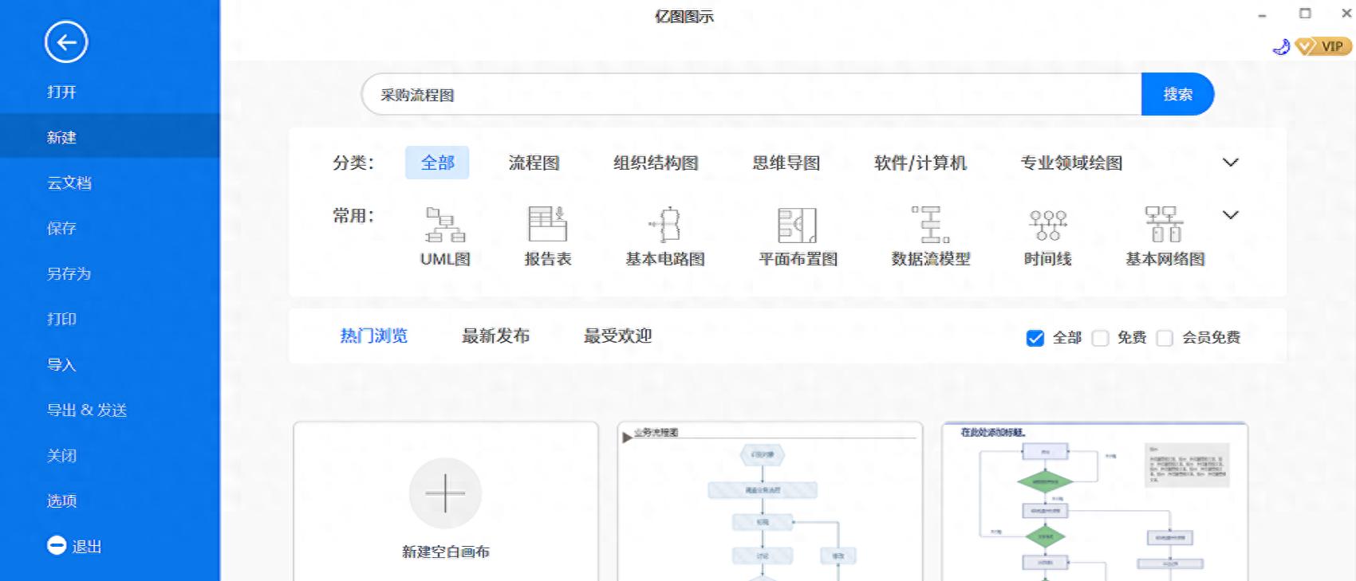This screenshot has height=581, width=1356.
Task: Click the VIP badge icon
Action: [x=1324, y=47]
